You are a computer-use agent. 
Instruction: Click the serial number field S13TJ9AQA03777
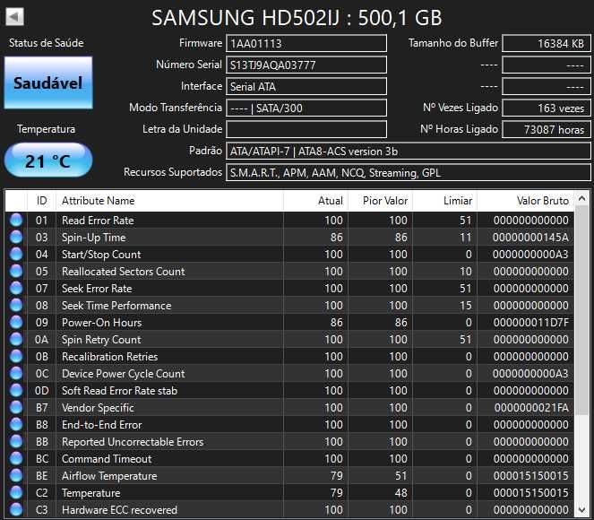tap(306, 65)
